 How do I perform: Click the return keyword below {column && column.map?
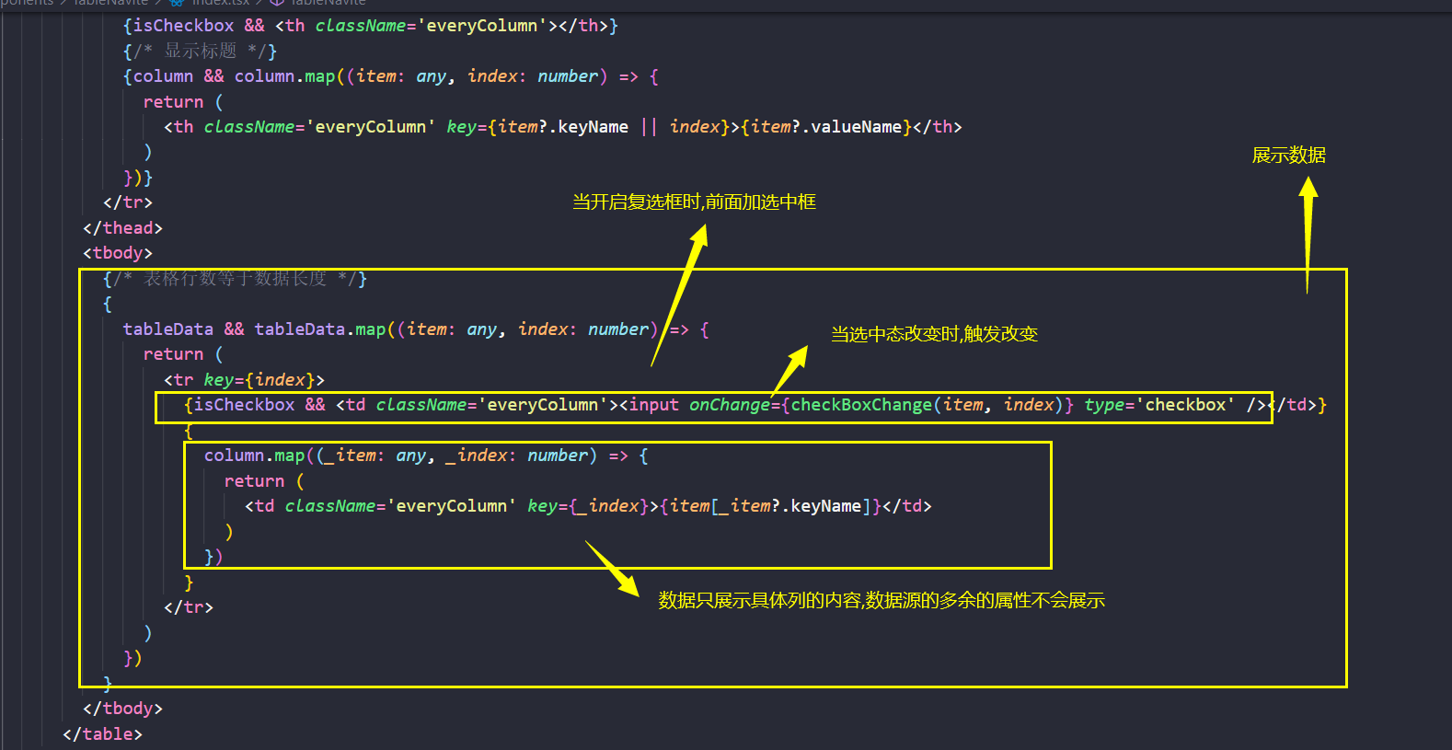173,102
